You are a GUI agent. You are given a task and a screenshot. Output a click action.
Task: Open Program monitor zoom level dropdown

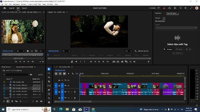(x=66, y=51)
